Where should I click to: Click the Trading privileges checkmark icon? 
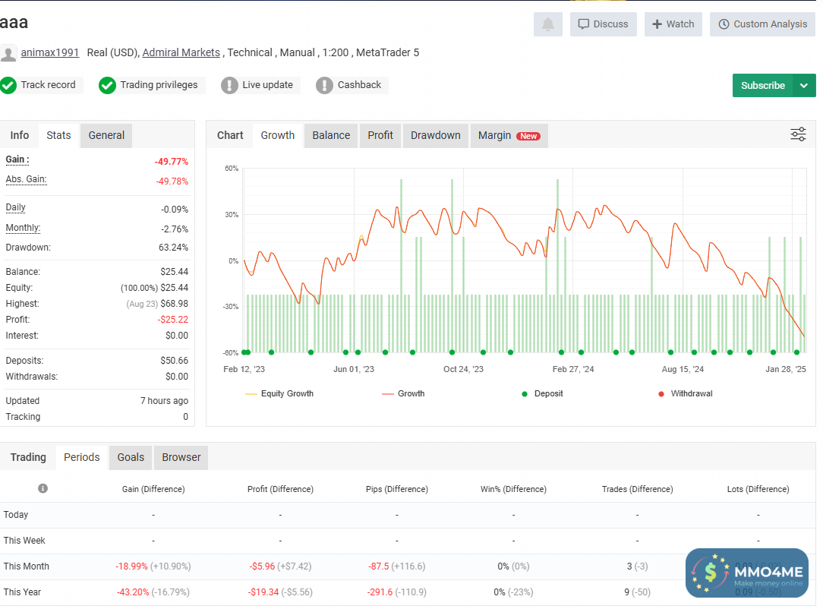tap(107, 85)
